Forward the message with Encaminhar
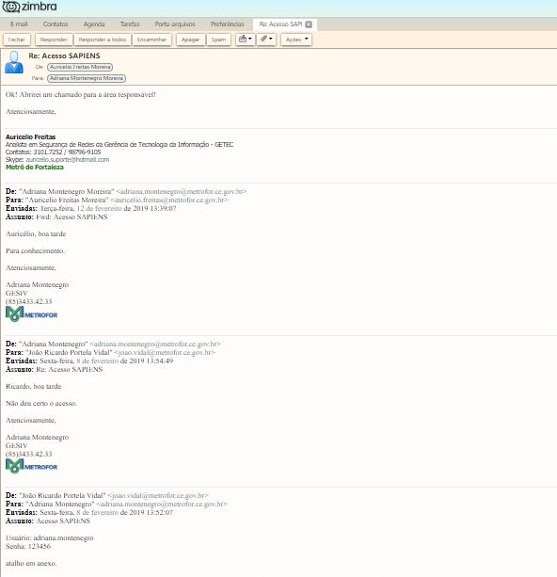This screenshot has width=557, height=577. pyautogui.click(x=151, y=40)
